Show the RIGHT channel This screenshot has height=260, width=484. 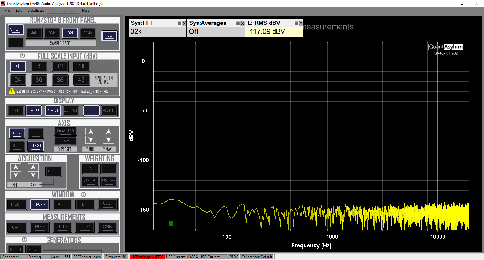109,111
